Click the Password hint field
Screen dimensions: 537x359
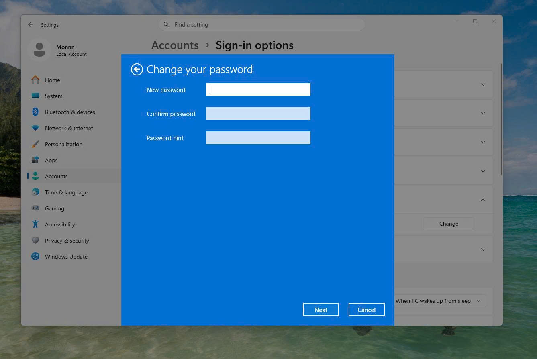point(258,138)
